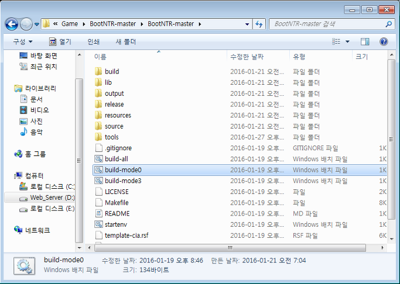Sort by the 유형 column header
Viewport: 400px width, 284px height.
(x=299, y=57)
